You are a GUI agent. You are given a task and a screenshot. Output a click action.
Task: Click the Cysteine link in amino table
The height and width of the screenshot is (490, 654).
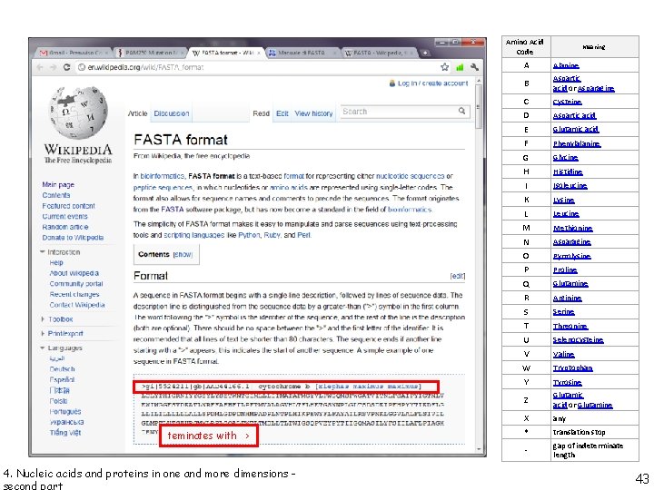[567, 102]
